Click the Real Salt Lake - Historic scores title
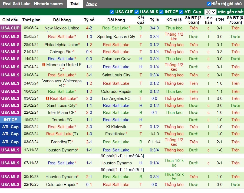Image resolution: width=244 pixels, height=193 pixels. (33, 4)
